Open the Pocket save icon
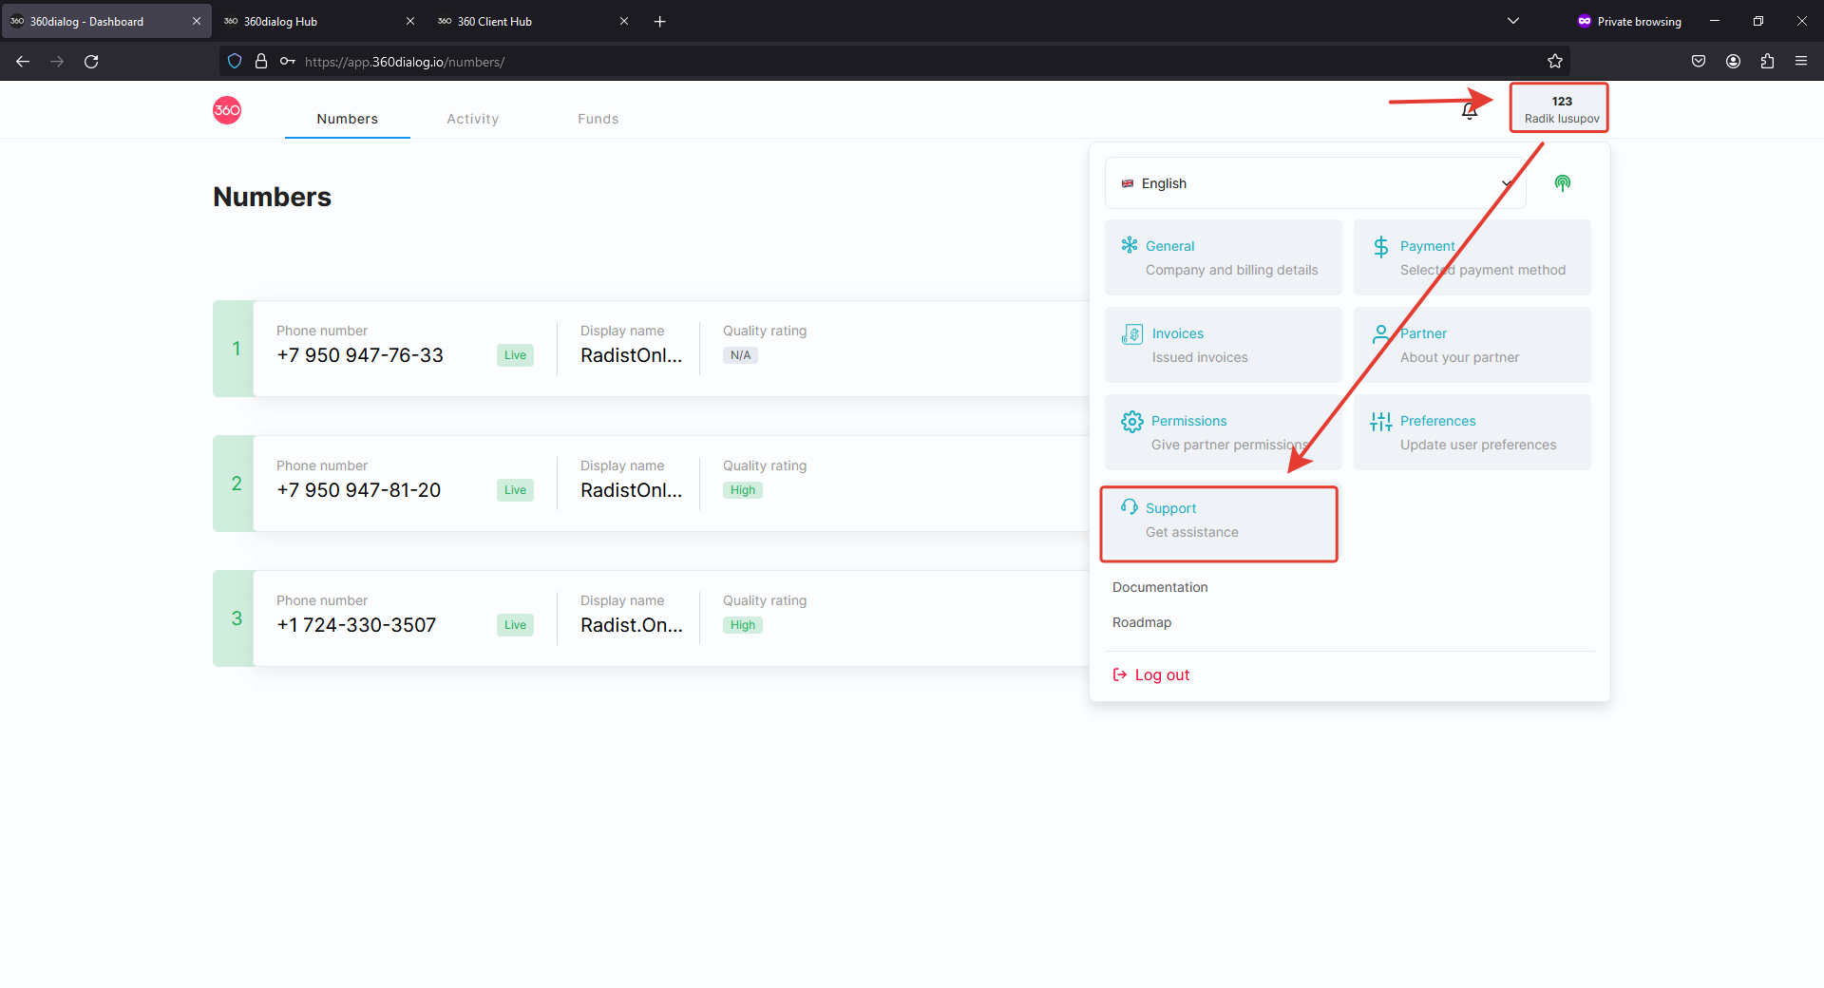The width and height of the screenshot is (1824, 988). point(1699,62)
